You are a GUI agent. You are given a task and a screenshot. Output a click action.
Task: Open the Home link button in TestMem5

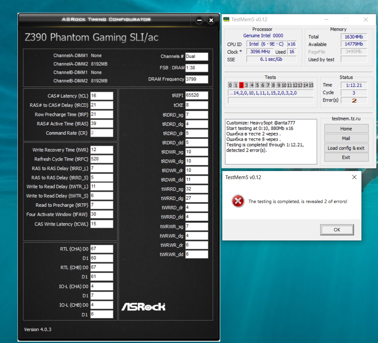(346, 128)
